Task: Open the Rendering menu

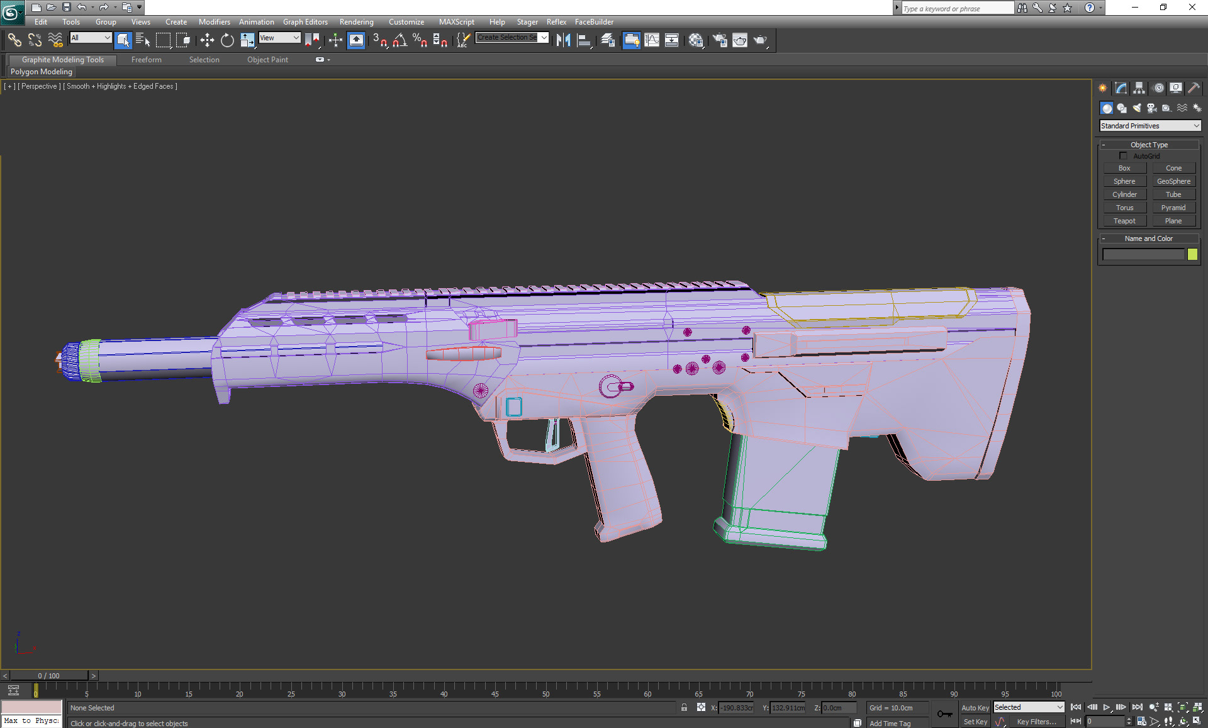Action: (356, 21)
